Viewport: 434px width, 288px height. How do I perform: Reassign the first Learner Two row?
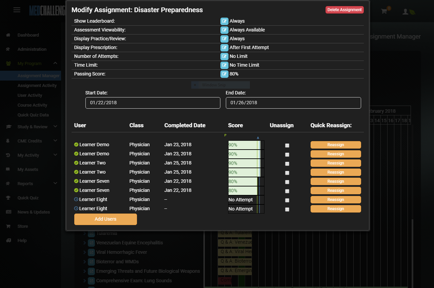336,163
